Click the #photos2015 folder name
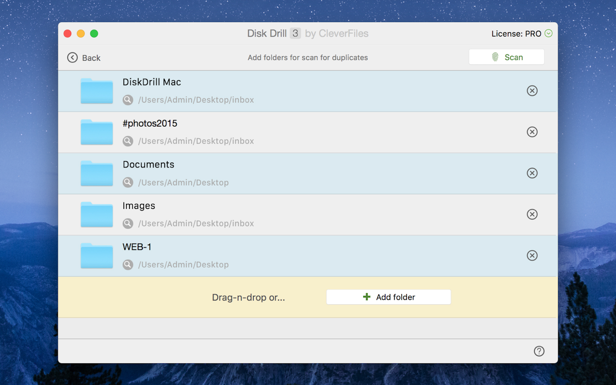616x385 pixels. (150, 124)
